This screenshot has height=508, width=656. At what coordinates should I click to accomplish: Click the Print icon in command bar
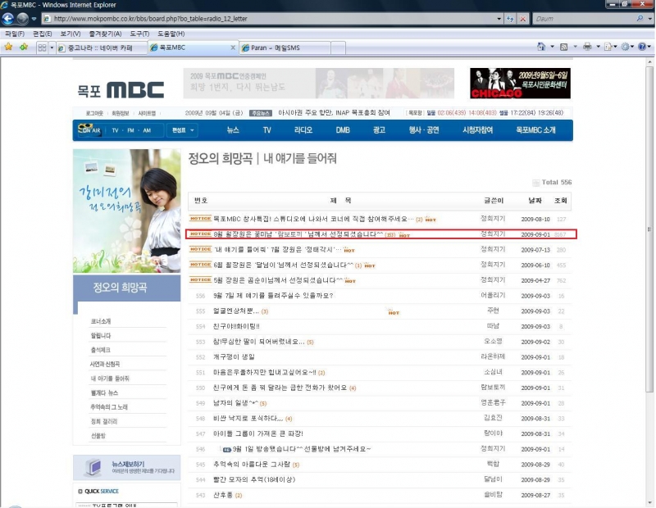pos(586,48)
